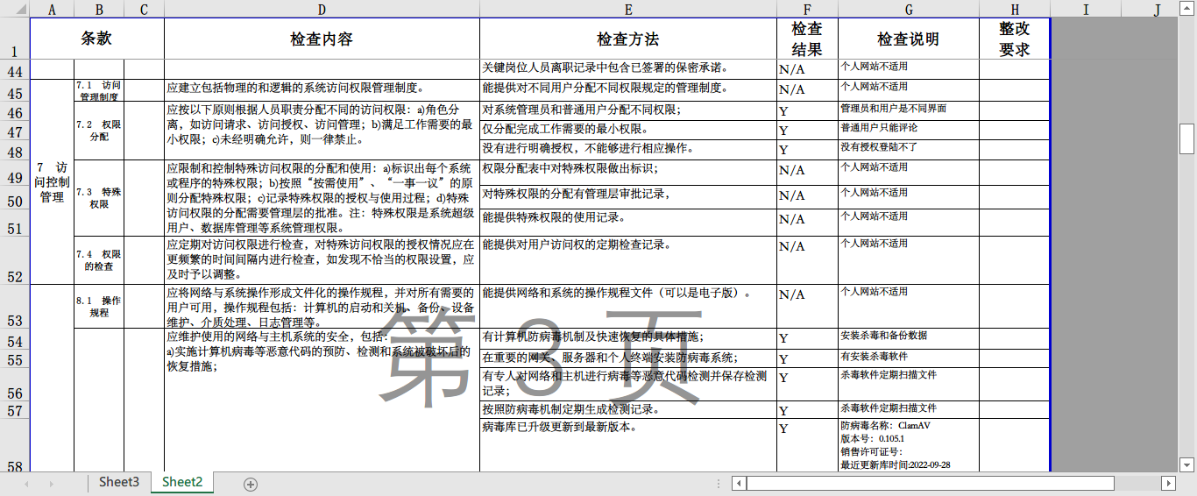Select column D header
Screen dimensions: 1197x496
tap(322, 9)
